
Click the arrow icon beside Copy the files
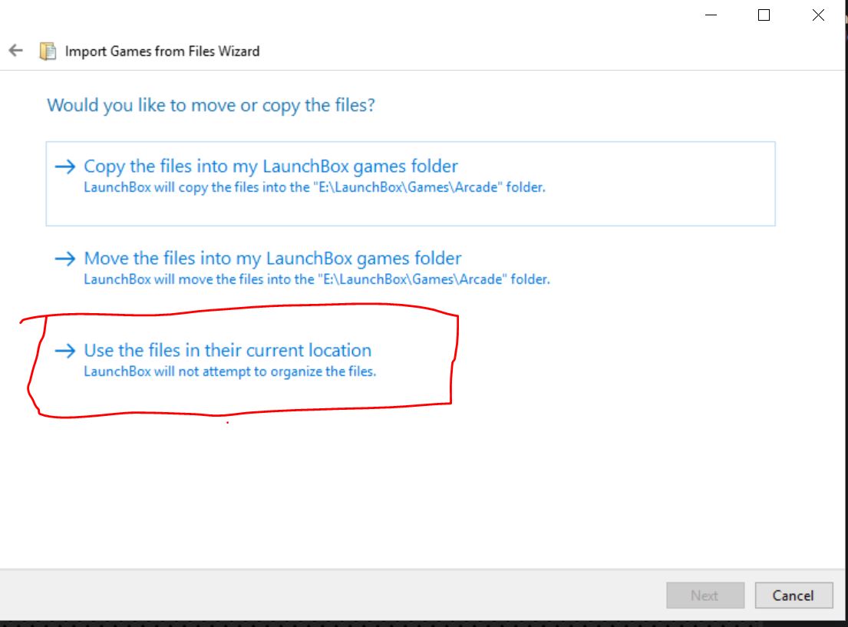pos(65,166)
